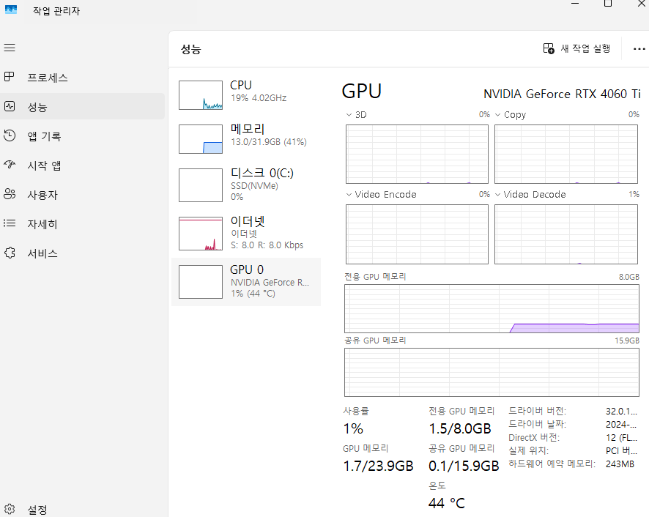Image resolution: width=649 pixels, height=517 pixels.
Task: Click the 사용자 people icon
Action: [x=10, y=194]
